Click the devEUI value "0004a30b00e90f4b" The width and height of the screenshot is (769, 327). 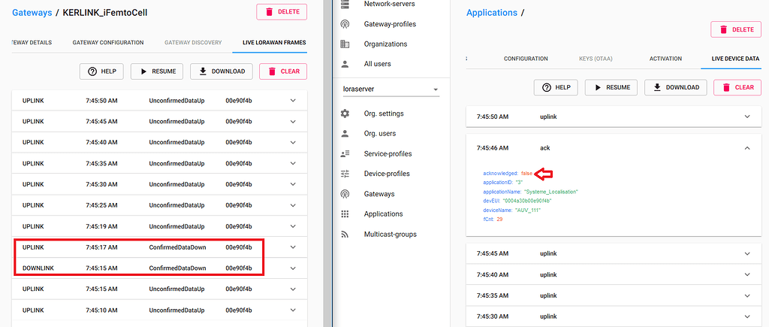[527, 200]
